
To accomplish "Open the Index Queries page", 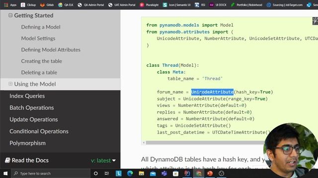I will point(27,96).
